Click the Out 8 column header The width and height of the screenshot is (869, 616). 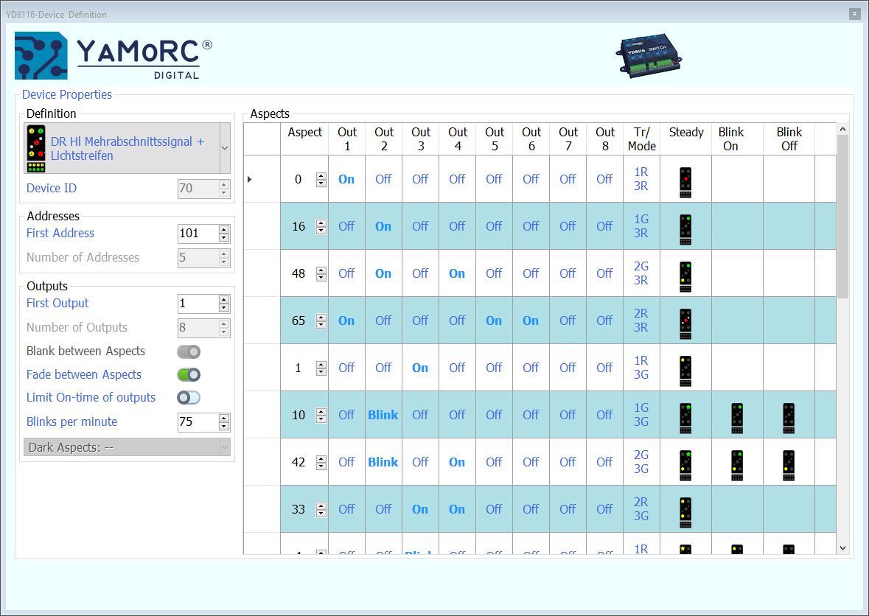point(605,139)
